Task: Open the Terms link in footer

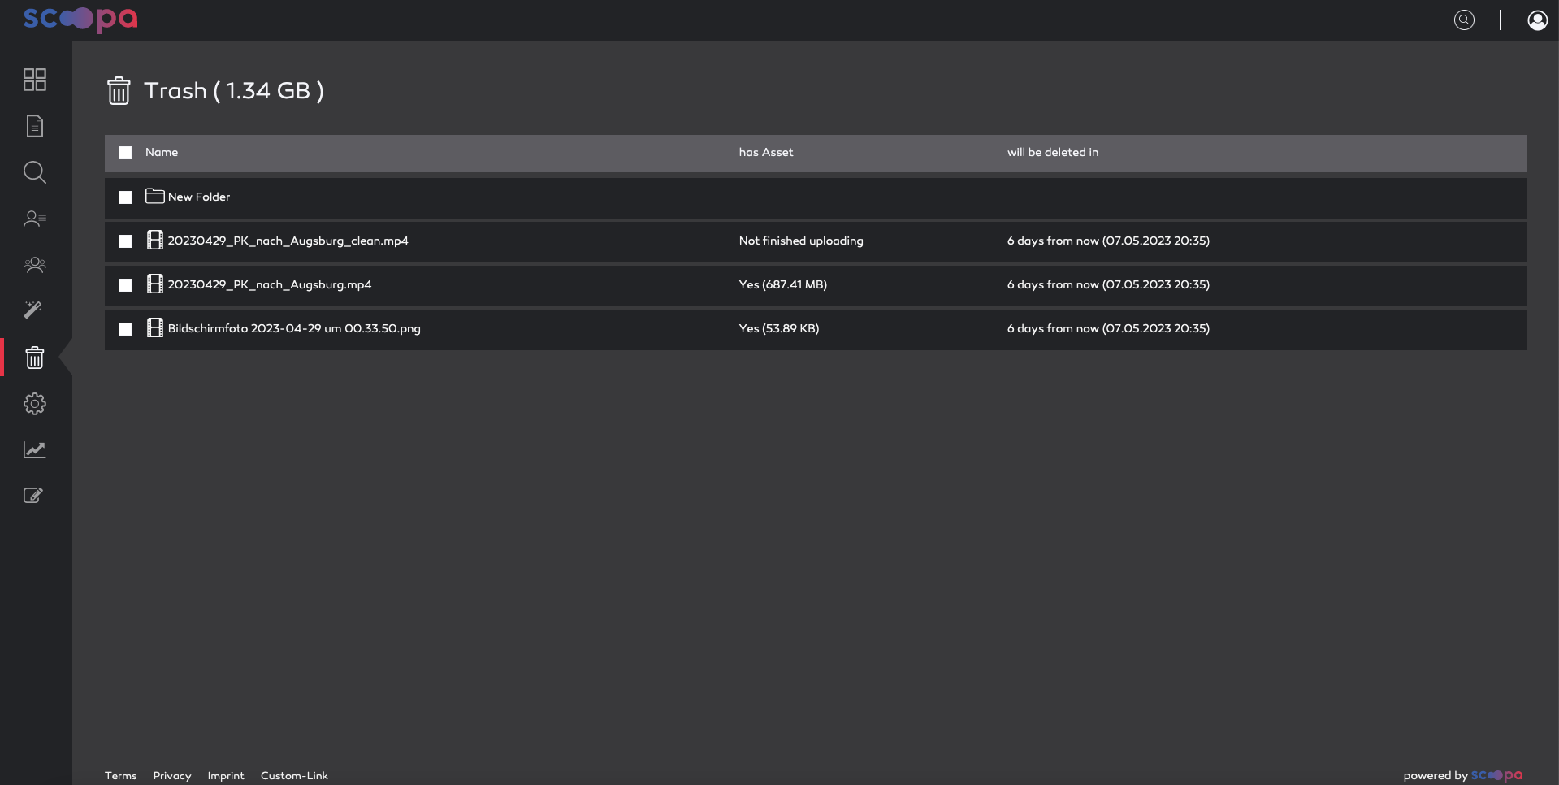Action: (121, 776)
